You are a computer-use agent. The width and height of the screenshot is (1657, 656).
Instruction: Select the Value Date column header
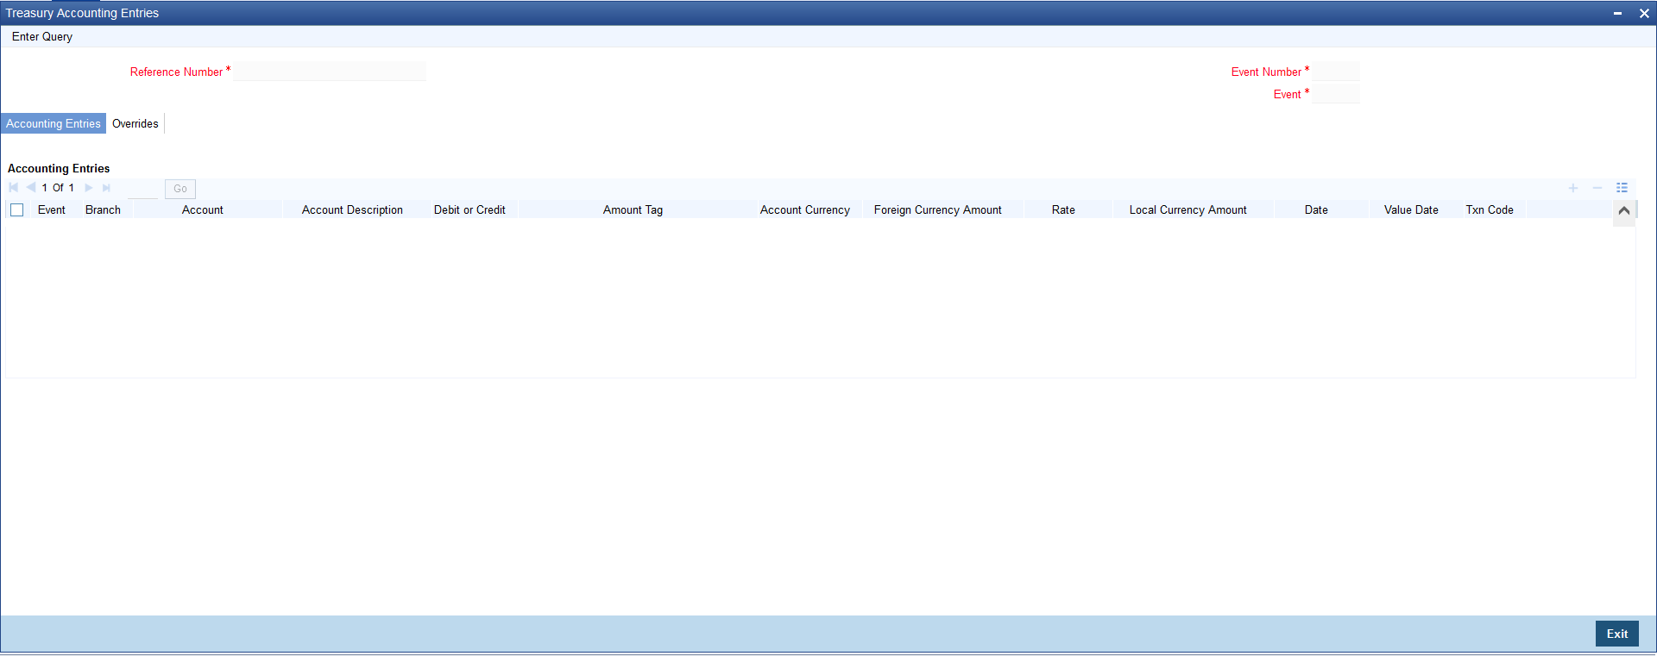click(1411, 210)
